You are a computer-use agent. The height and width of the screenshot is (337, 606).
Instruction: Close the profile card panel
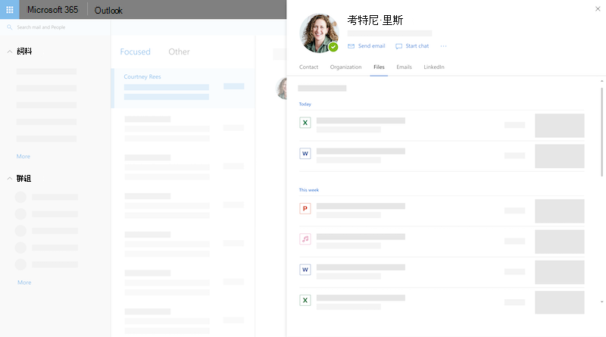coord(598,8)
